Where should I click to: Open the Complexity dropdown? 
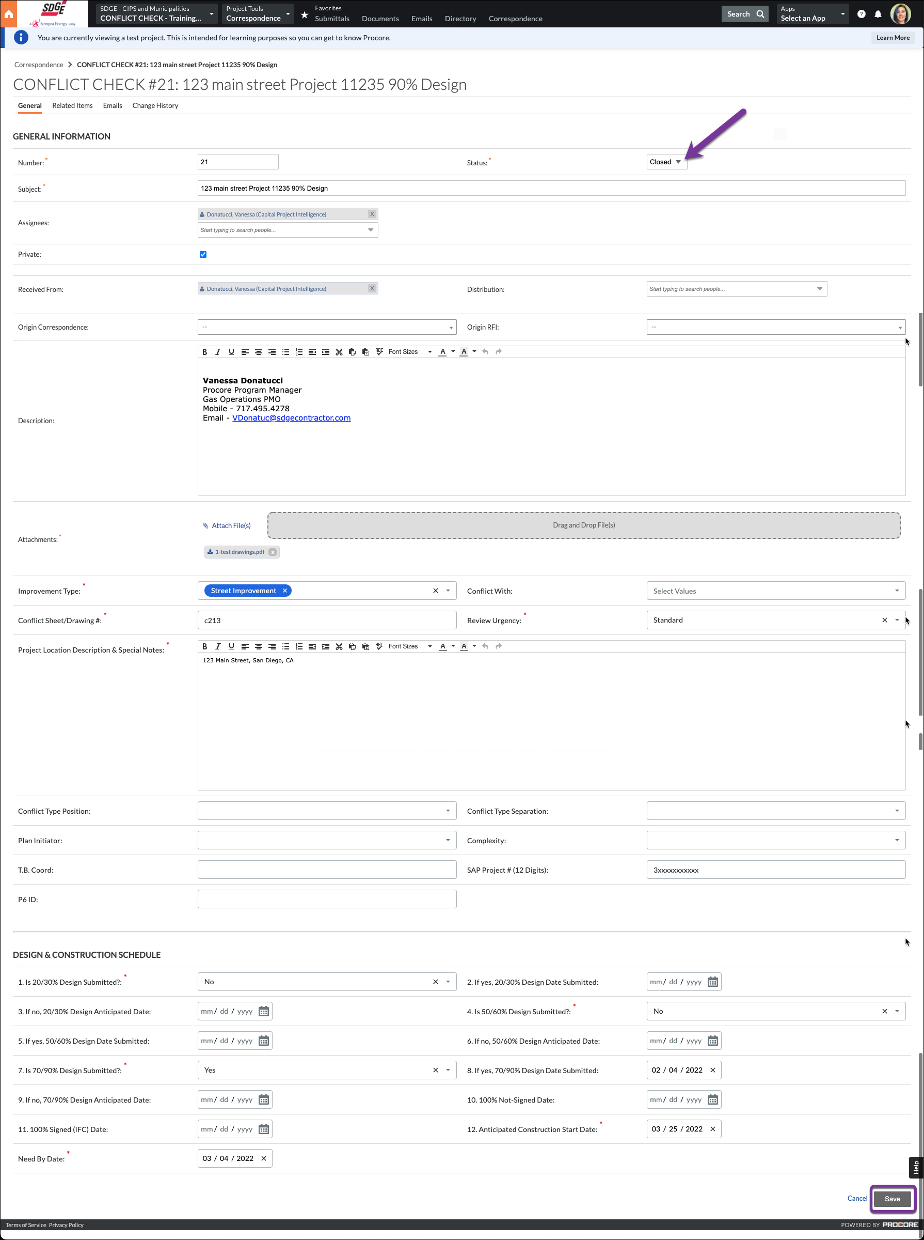coord(896,840)
